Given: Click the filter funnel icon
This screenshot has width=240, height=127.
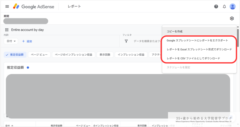Looking at the screenshot, I should 126,41.
